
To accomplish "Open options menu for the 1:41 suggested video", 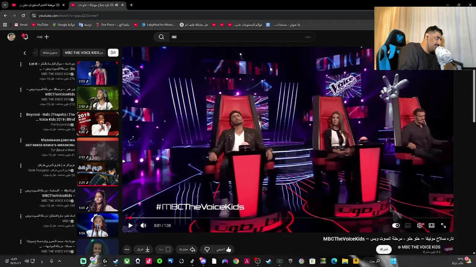I will pyautogui.click(x=21, y=191).
